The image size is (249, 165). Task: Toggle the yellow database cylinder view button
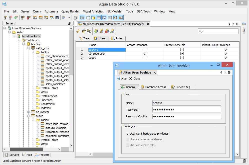(x=93, y=17)
